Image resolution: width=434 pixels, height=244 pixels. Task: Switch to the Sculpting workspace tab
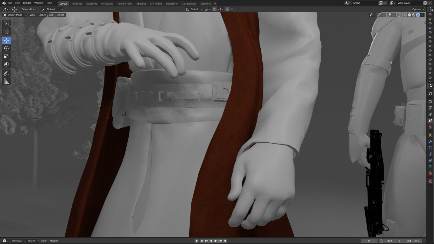[91, 4]
